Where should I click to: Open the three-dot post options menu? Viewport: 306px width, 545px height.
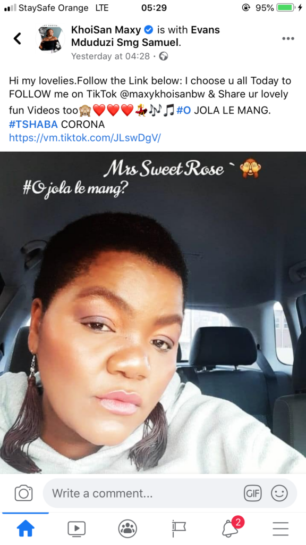tap(288, 38)
